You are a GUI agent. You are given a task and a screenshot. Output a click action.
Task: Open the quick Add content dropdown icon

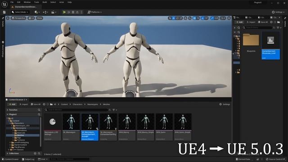tap(37, 12)
